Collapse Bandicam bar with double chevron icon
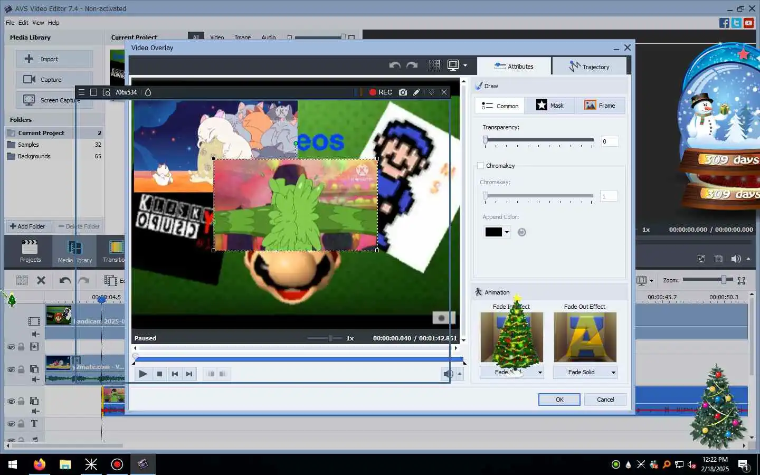The width and height of the screenshot is (760, 475). (x=431, y=92)
